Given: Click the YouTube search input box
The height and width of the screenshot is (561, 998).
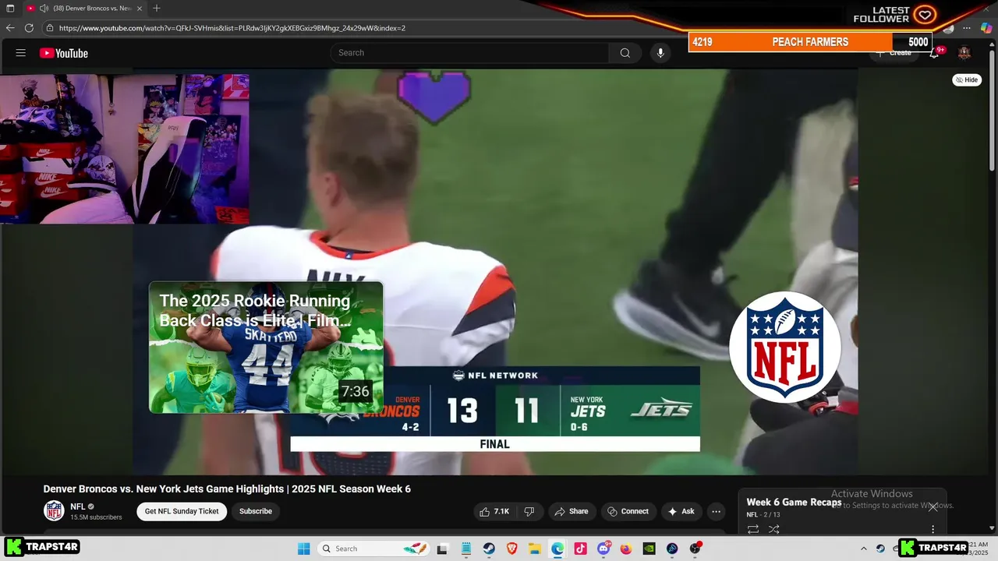Looking at the screenshot, I should coord(469,53).
